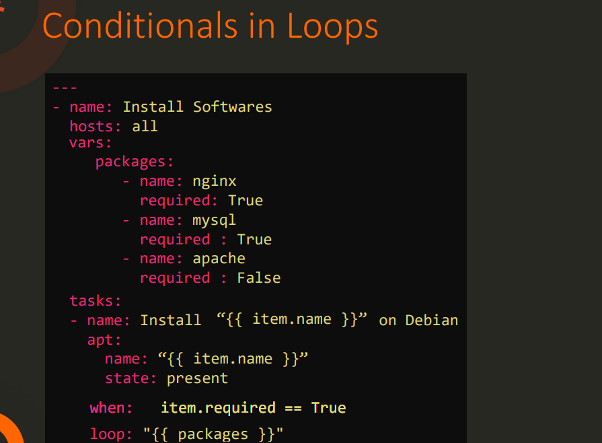Click the "True" value below nginx
The width and height of the screenshot is (602, 443).
tap(245, 201)
